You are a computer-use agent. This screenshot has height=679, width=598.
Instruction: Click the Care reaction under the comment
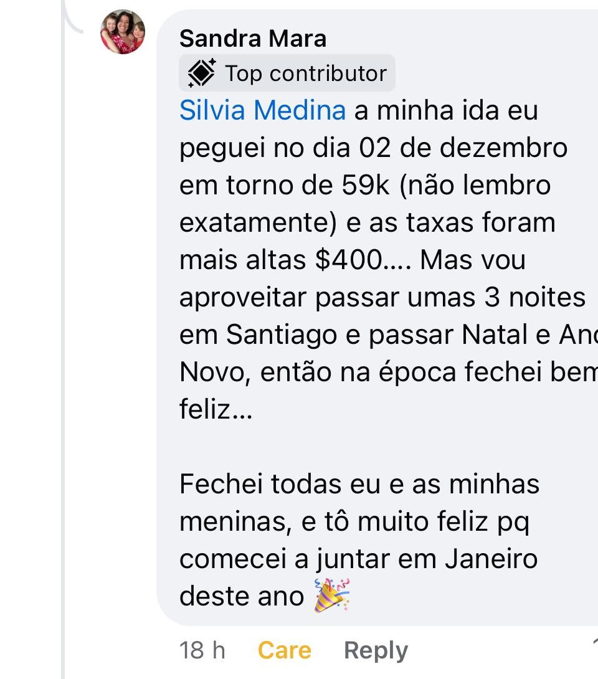tap(284, 650)
